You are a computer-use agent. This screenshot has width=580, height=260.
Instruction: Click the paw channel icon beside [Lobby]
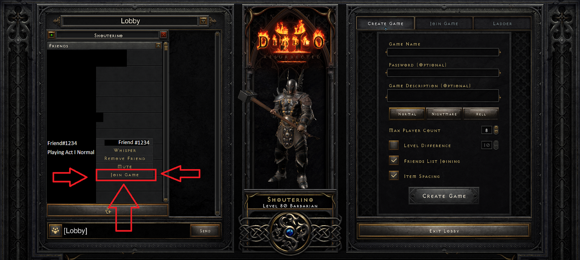(x=55, y=230)
